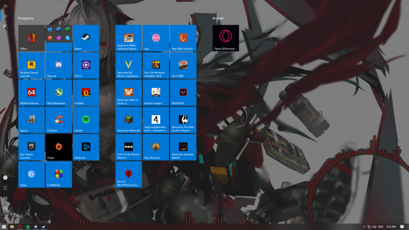Image resolution: width=409 pixels, height=230 pixels.
Task: Launch the Genshin Impact tile
Action: tap(155, 93)
